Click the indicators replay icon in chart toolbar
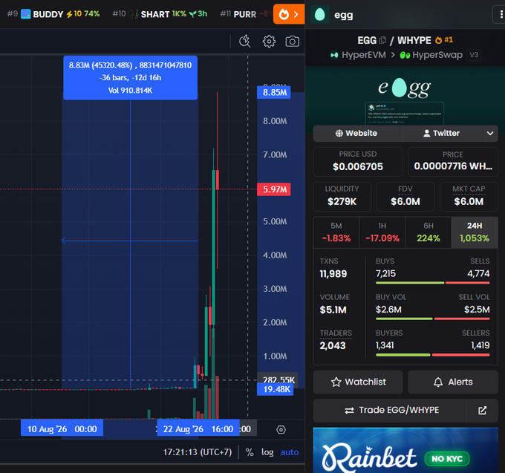 [245, 41]
